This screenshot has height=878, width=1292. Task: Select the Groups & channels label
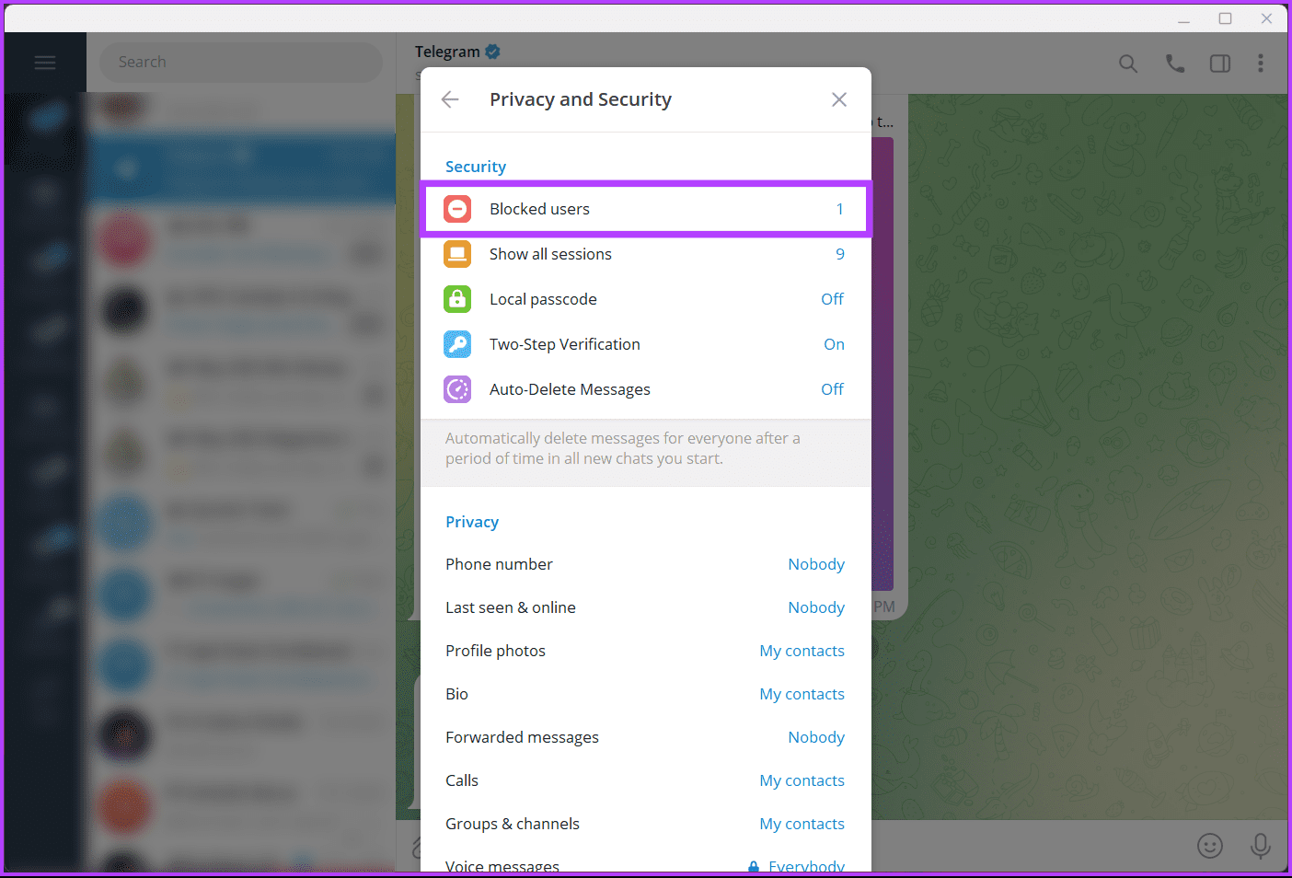pyautogui.click(x=513, y=824)
